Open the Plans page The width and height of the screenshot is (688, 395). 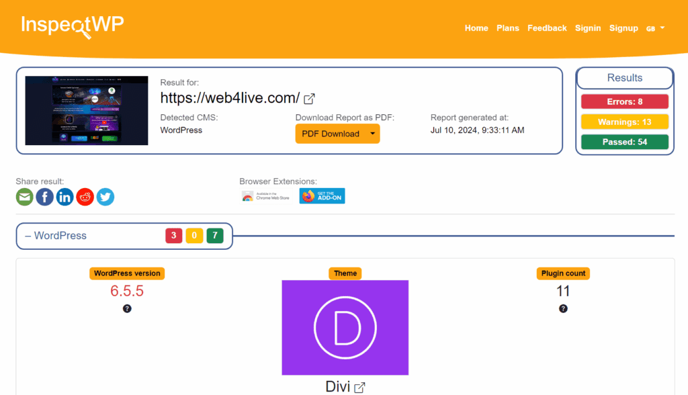pos(508,28)
